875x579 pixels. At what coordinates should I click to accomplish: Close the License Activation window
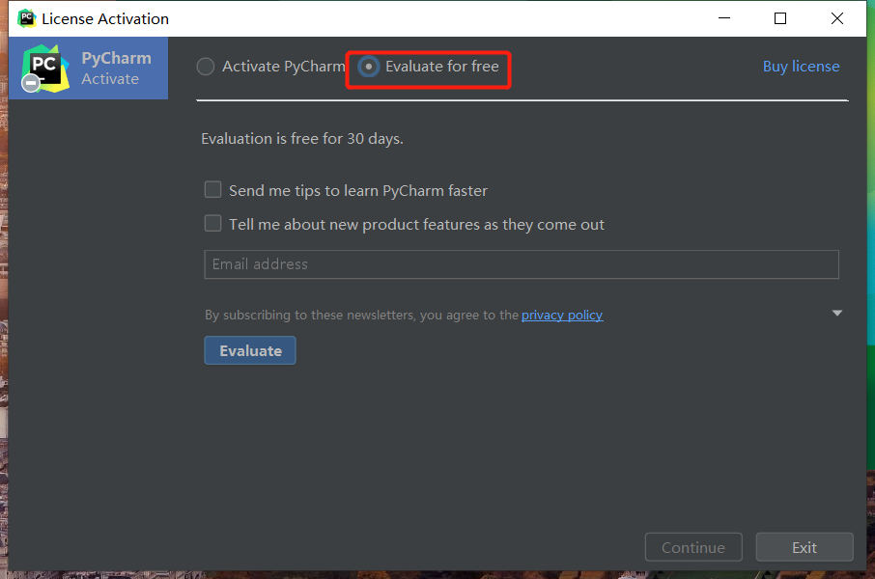(837, 18)
